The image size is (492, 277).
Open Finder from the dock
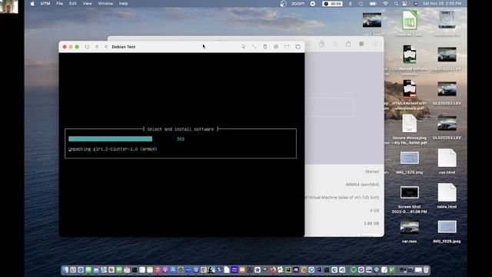click(x=65, y=270)
